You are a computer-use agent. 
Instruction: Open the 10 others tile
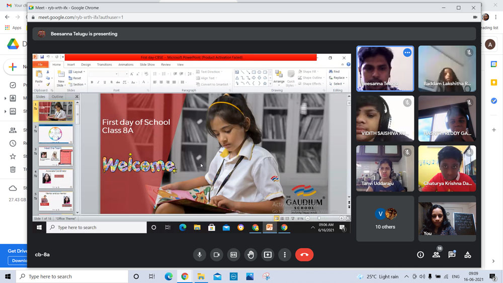385,219
